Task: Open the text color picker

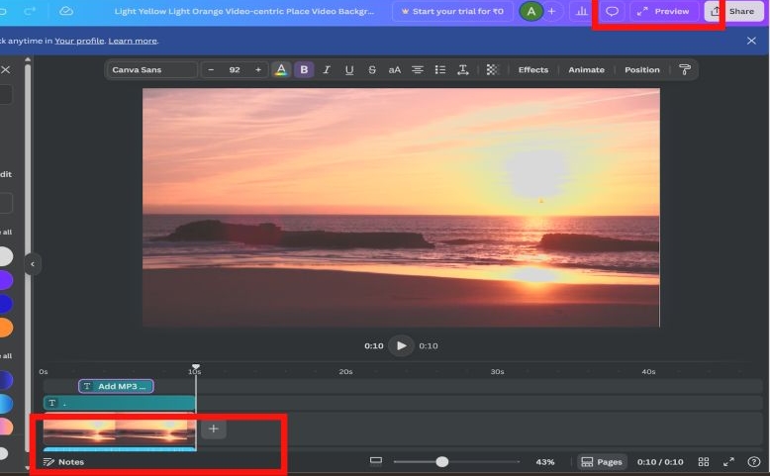Action: [281, 69]
